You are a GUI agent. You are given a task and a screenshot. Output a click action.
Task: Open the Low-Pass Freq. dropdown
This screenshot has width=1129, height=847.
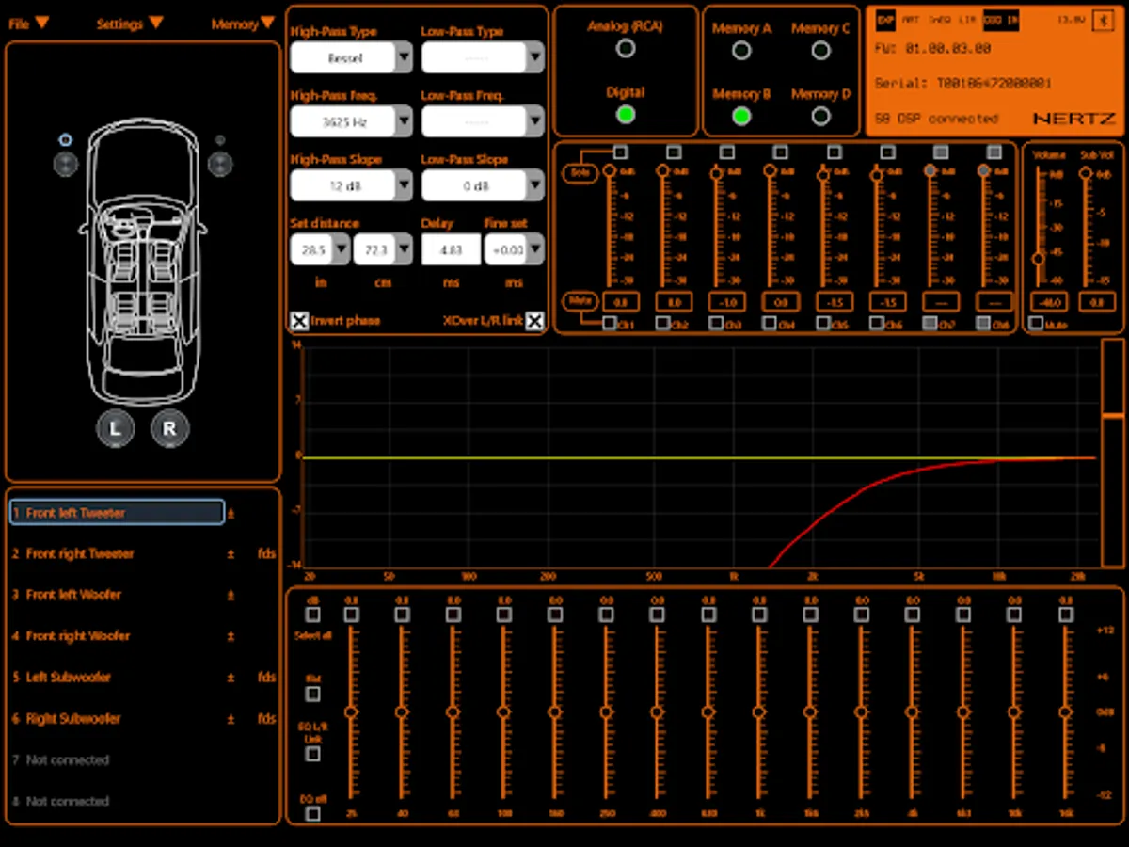point(483,121)
